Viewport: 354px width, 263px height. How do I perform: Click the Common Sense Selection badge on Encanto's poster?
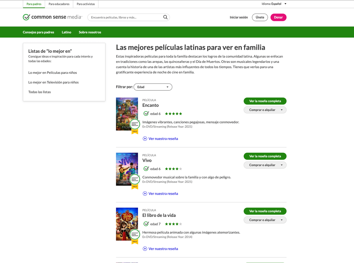[x=135, y=124]
